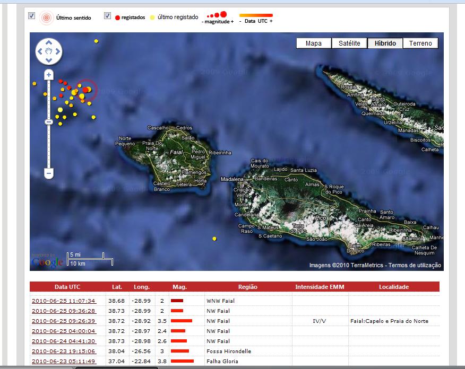Click the Lat. column header
Viewport: 465px width, 369px height.
point(117,287)
